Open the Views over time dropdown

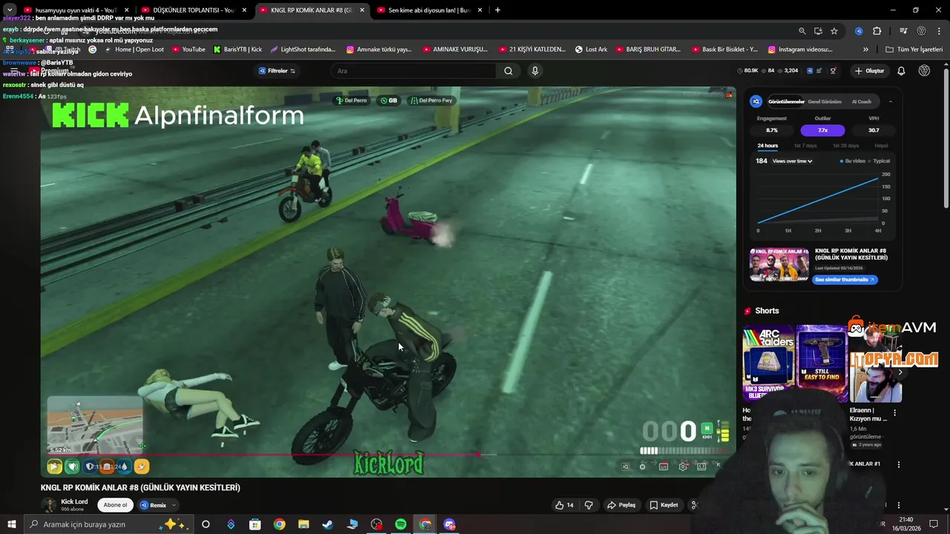792,161
